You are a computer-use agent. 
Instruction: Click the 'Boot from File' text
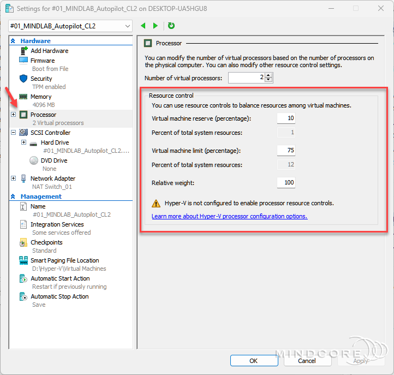pos(50,69)
